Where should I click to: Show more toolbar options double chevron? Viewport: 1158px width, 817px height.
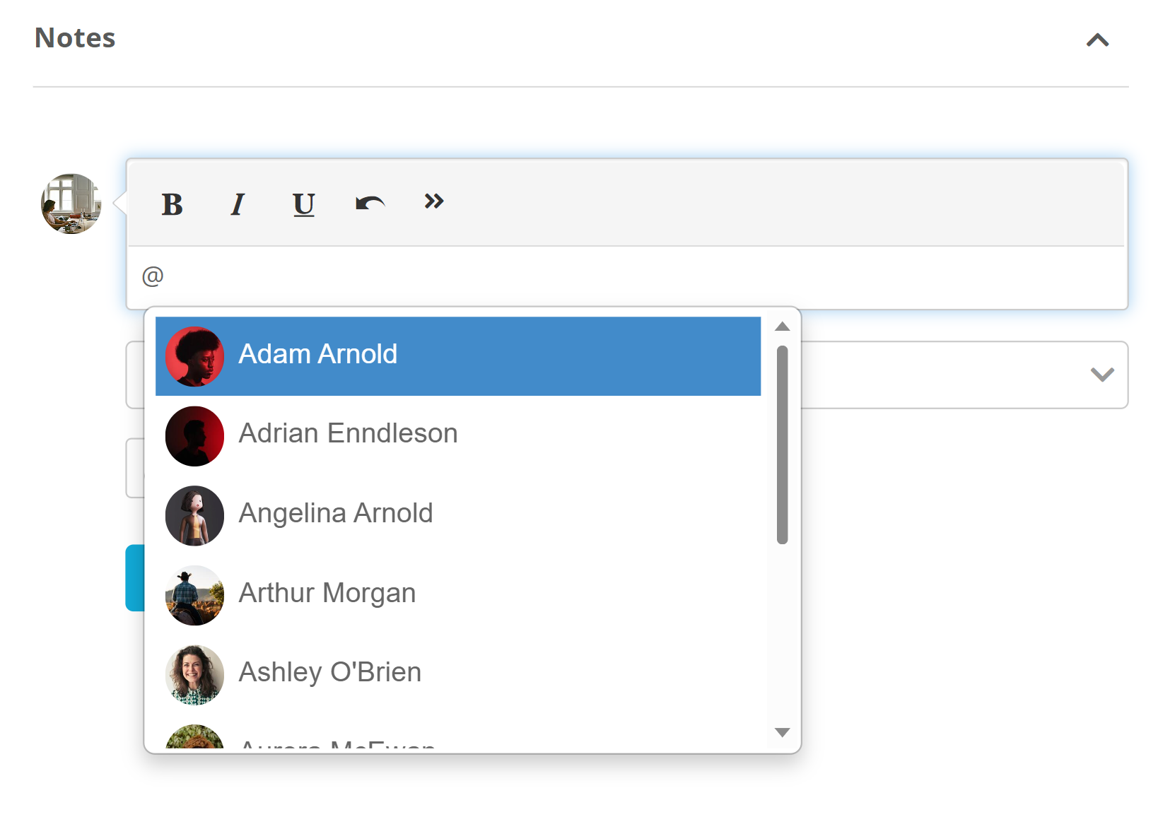[x=434, y=201]
